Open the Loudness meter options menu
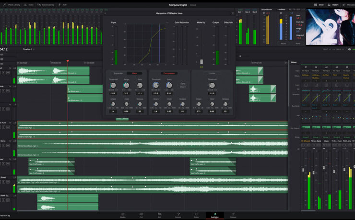Viewport: 355px width, 220px height. pos(303,9)
